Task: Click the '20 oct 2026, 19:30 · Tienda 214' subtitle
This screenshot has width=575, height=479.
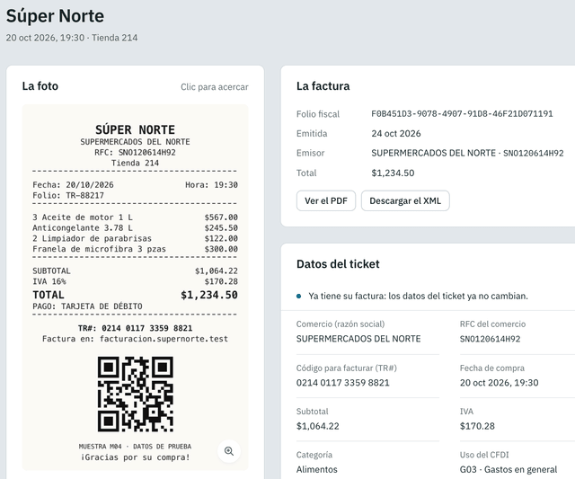Action: click(x=72, y=38)
